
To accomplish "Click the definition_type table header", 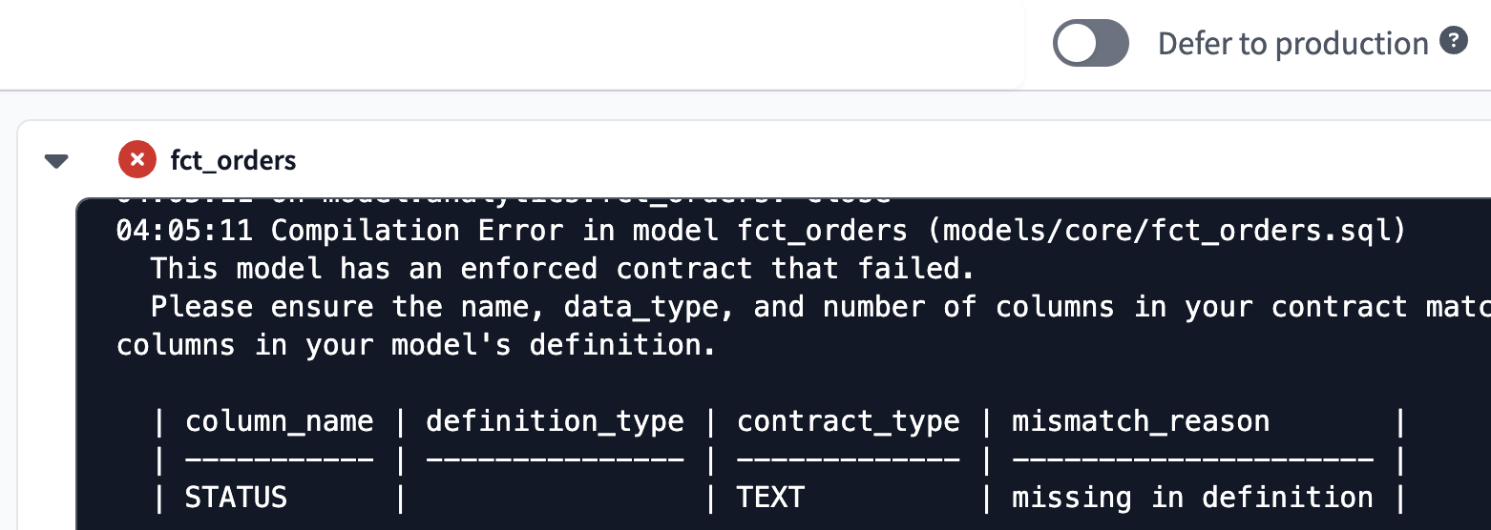I will [555, 421].
